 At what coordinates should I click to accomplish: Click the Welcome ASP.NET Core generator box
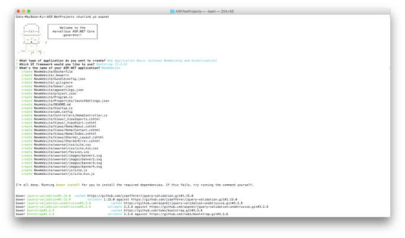pyautogui.click(x=71, y=32)
